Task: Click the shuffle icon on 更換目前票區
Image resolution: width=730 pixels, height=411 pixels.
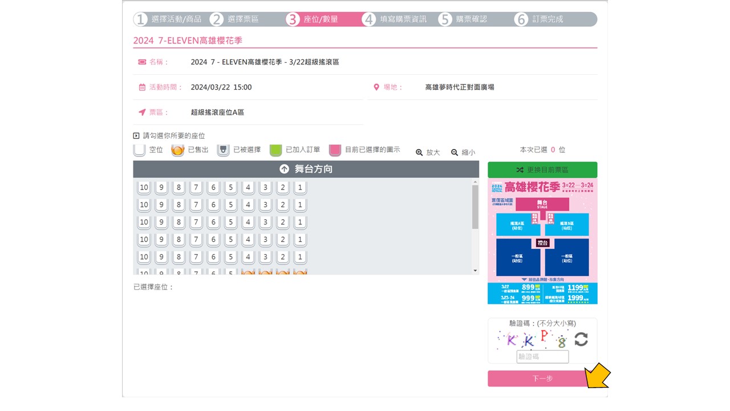Action: [x=520, y=170]
